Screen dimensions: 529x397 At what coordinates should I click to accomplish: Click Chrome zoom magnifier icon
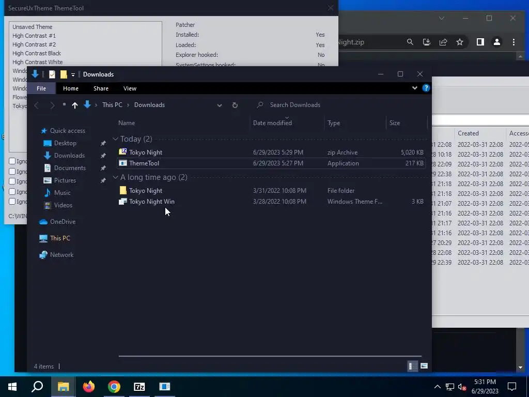(x=410, y=42)
